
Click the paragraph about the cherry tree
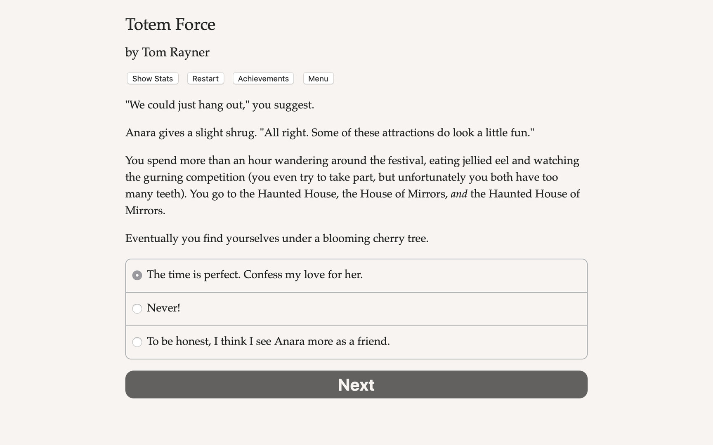276,238
